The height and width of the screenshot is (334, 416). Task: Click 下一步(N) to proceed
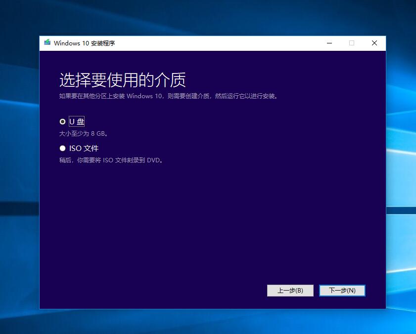pyautogui.click(x=342, y=291)
